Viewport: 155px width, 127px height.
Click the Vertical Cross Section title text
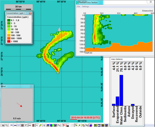[x=88, y=3]
